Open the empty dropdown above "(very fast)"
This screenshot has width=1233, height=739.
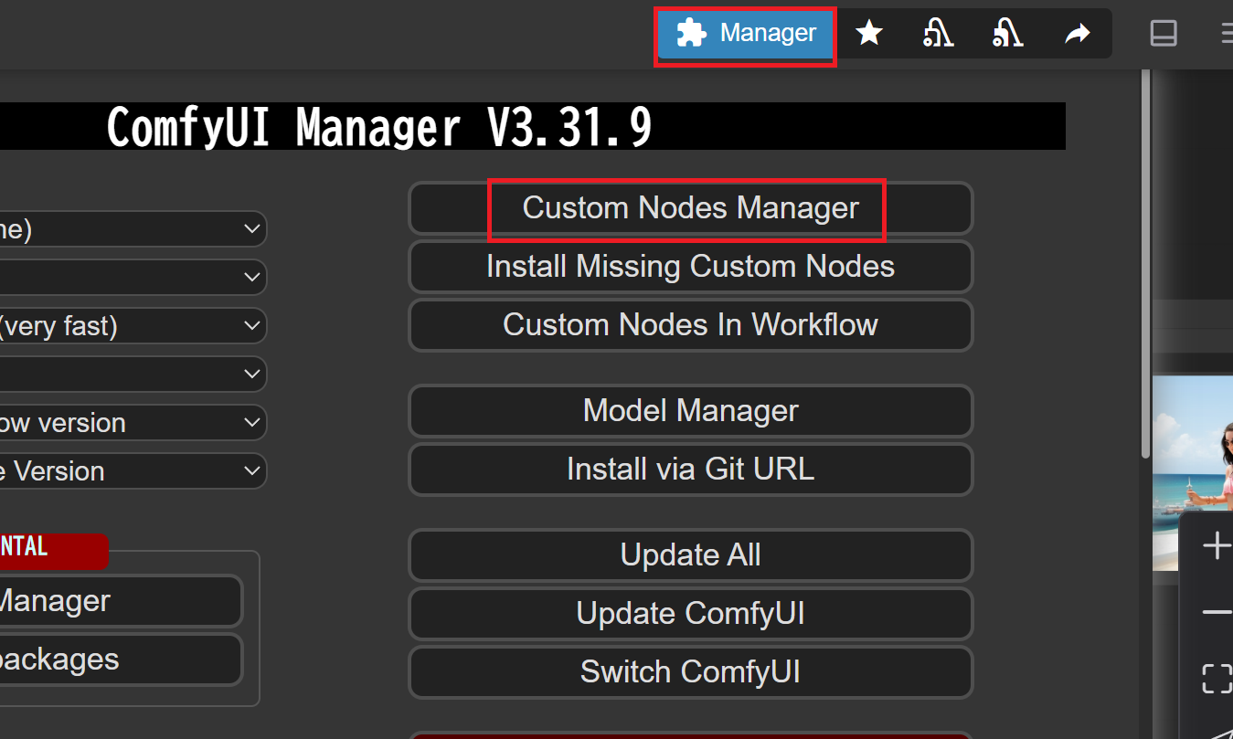click(133, 278)
